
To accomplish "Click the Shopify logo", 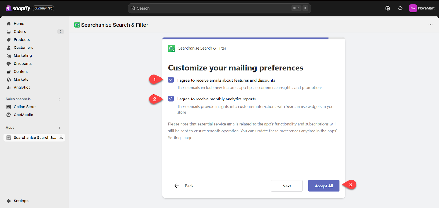I will pos(18,8).
